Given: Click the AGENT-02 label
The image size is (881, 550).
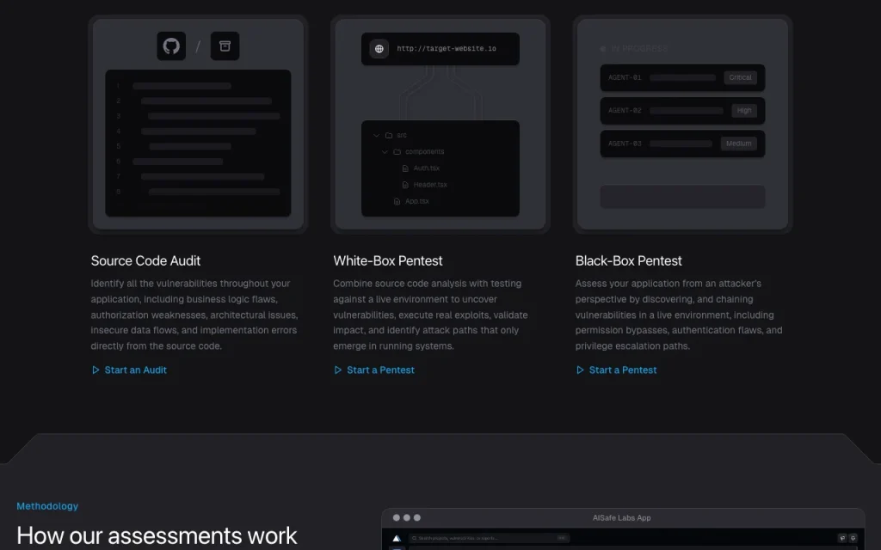Looking at the screenshot, I should coord(625,111).
